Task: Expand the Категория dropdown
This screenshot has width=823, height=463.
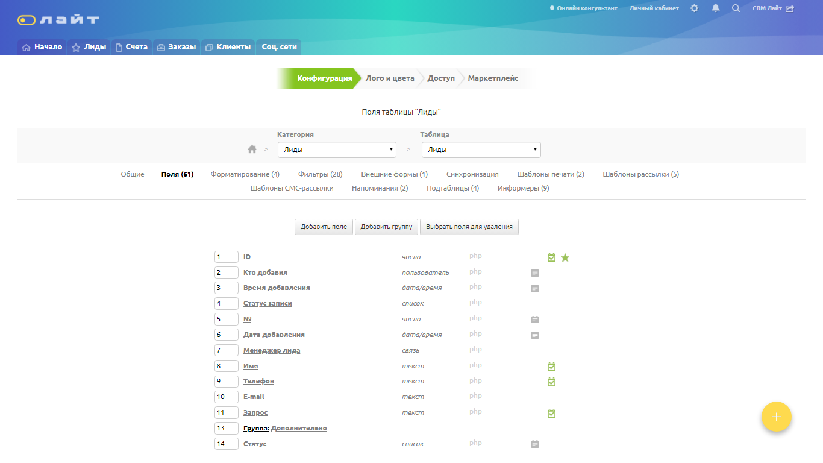Action: [337, 150]
